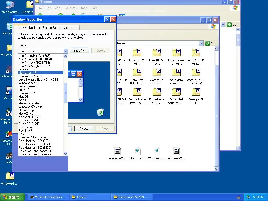Click the recycle bin icon in theme preview
Image resolution: width=268 pixels, height=201 pixels.
(100, 112)
